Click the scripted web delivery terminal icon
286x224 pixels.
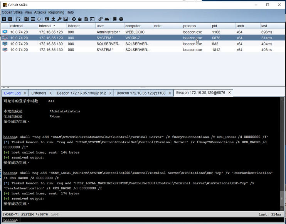(x=92, y=19)
